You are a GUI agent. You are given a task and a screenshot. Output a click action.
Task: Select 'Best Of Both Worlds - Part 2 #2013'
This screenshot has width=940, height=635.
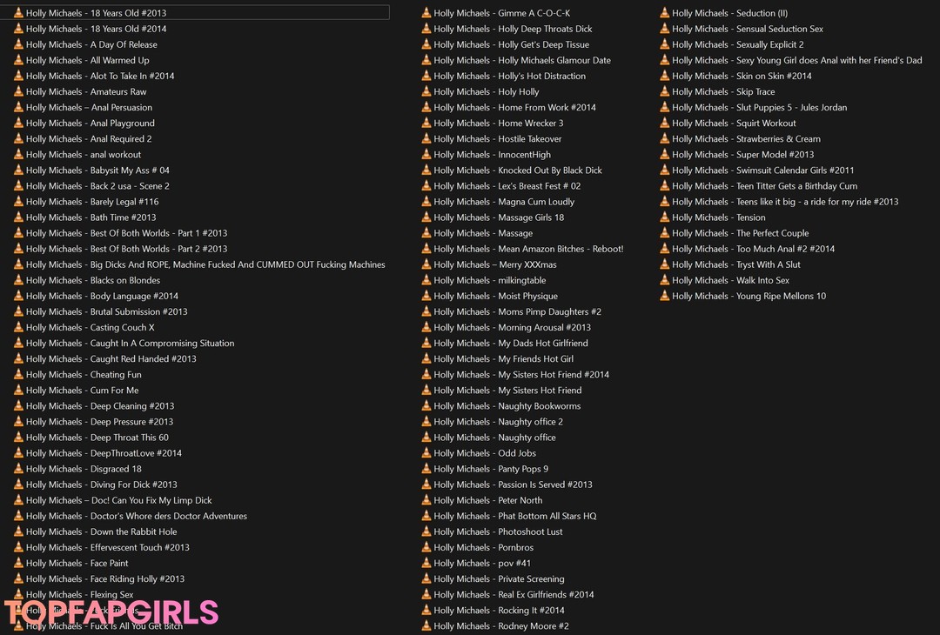pyautogui.click(x=126, y=249)
